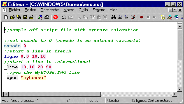The height and width of the screenshot is (104, 184).
Task: Maximize the Editeur window
Action: coord(173,4)
